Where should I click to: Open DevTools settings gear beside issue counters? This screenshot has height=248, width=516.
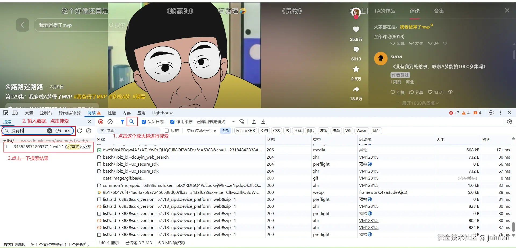(491, 113)
